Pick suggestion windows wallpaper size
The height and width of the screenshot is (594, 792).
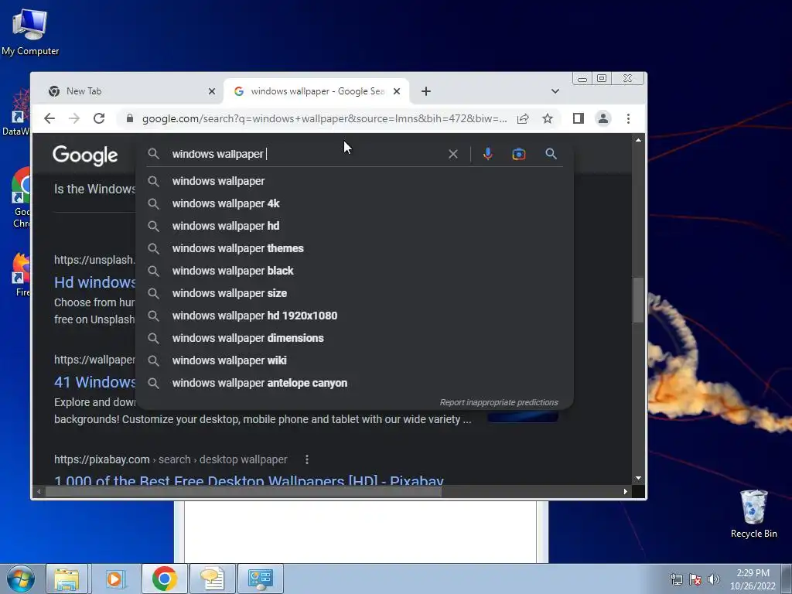[354, 293]
